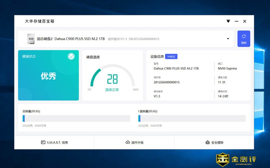Click the smiley face health icon
The height and width of the screenshot is (168, 270).
coord(71,56)
